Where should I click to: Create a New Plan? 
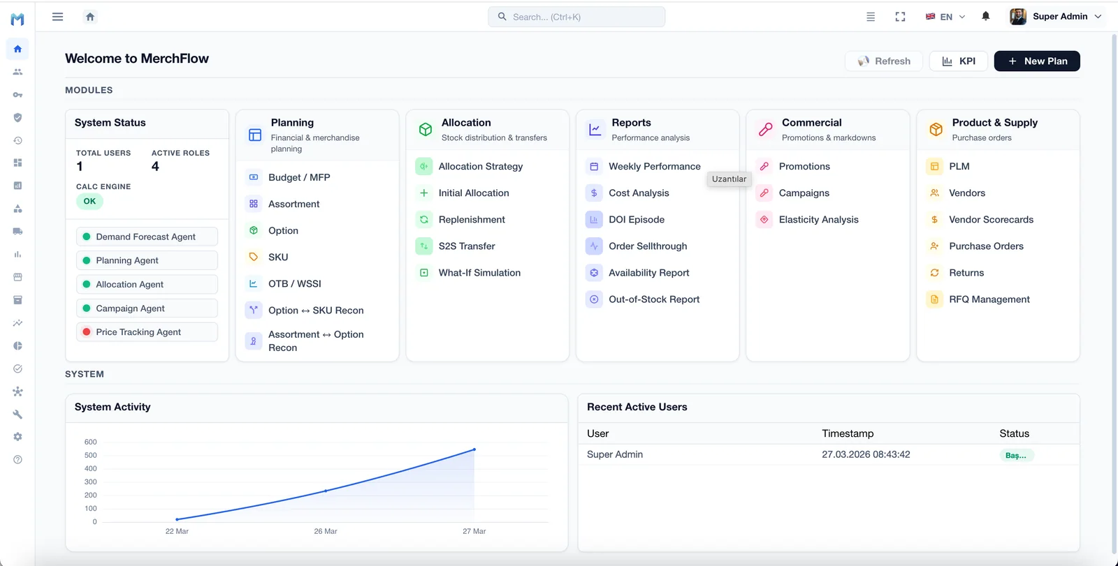pyautogui.click(x=1037, y=61)
